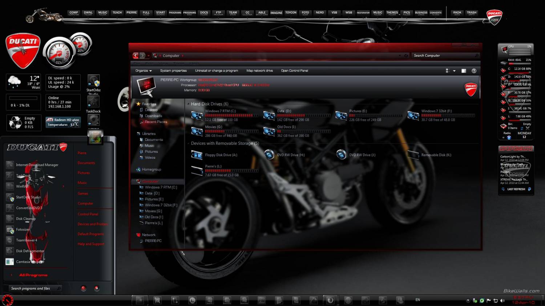The width and height of the screenshot is (545, 306).
Task: Click LAST REFRESH in the feed gadget
Action: click(516, 189)
